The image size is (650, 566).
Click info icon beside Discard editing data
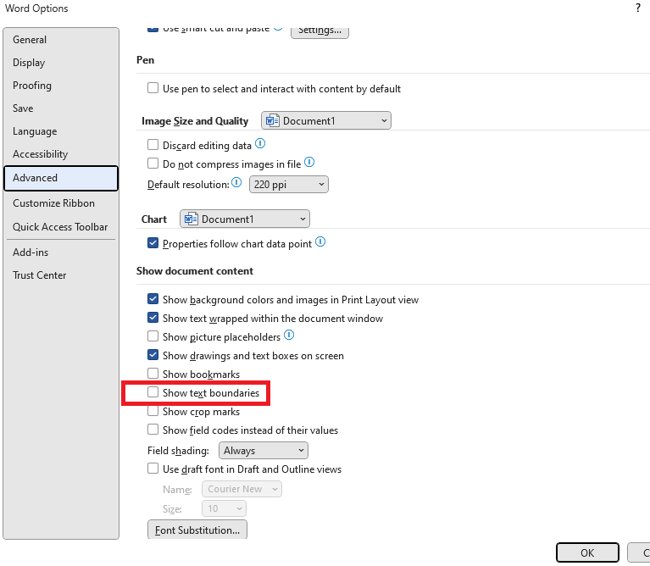[x=260, y=144]
